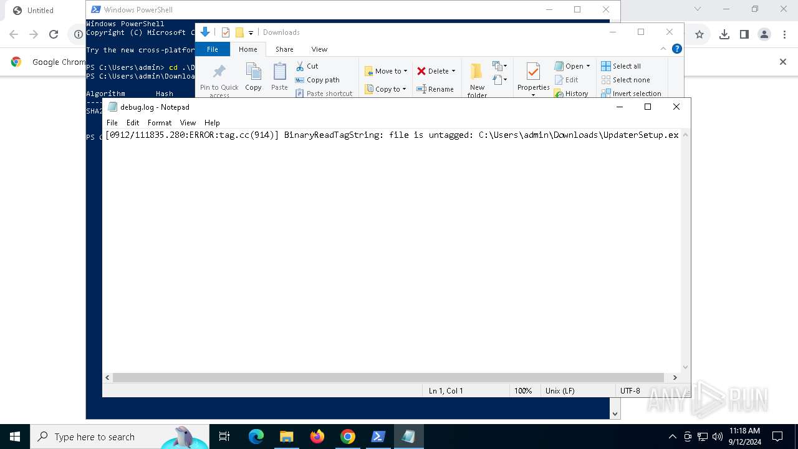Open Notepad Edit menu
Screen dimensions: 798x449
click(x=133, y=123)
